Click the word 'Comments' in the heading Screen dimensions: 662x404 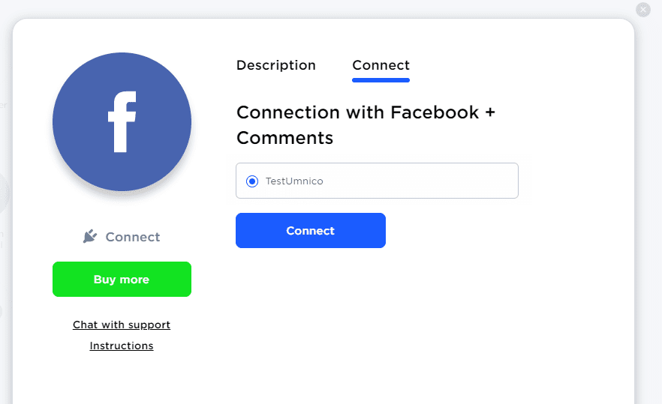tap(285, 138)
